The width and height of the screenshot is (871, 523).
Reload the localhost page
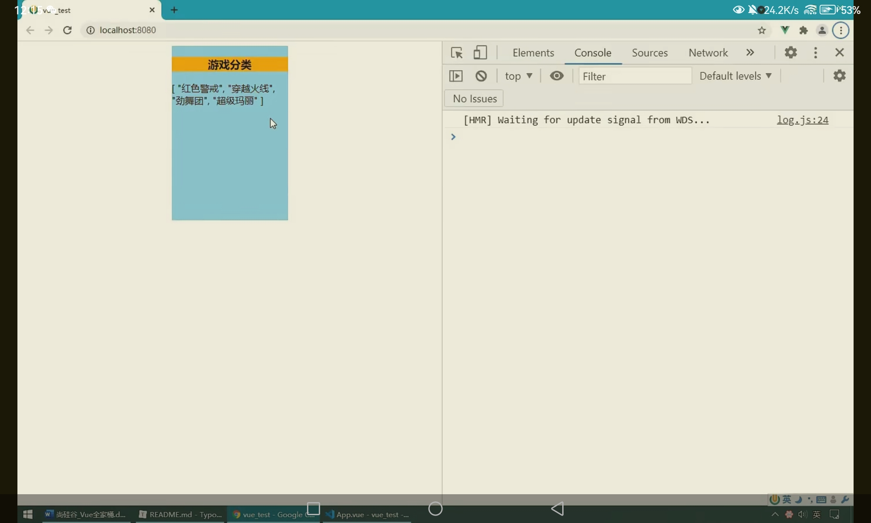coord(67,30)
